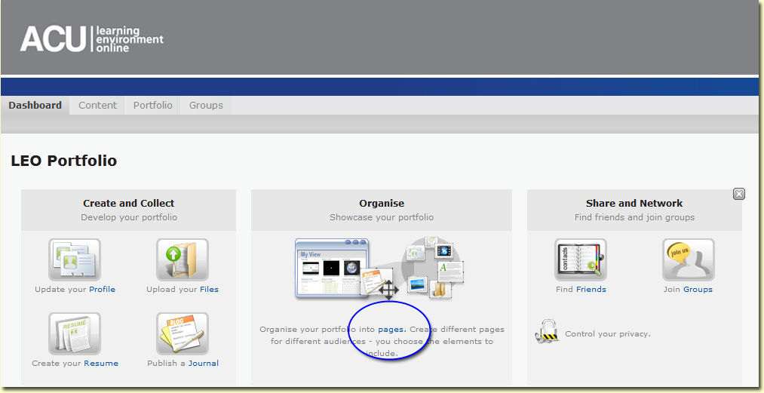Screen dimensions: 764x393
Task: Switch to the Content tab
Action: [x=98, y=106]
